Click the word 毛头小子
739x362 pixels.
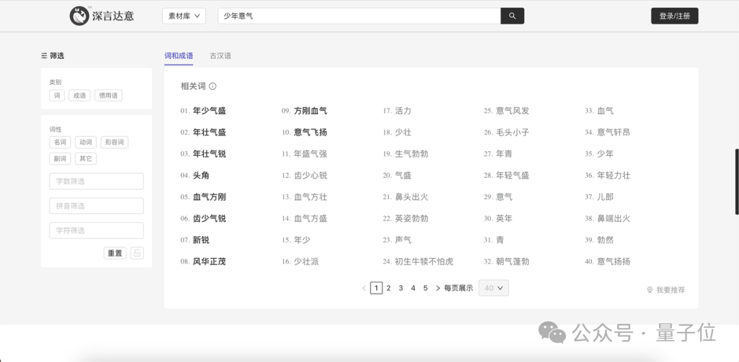pyautogui.click(x=513, y=133)
